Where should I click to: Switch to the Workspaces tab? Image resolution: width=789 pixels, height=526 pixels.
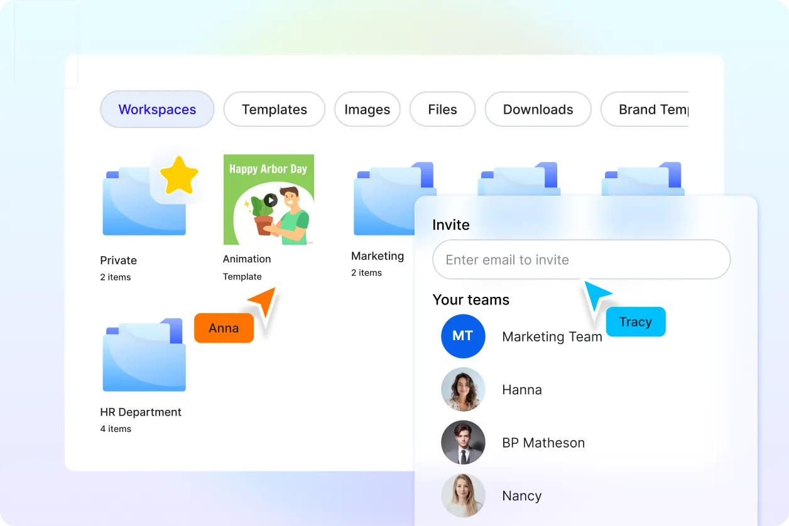tap(156, 109)
